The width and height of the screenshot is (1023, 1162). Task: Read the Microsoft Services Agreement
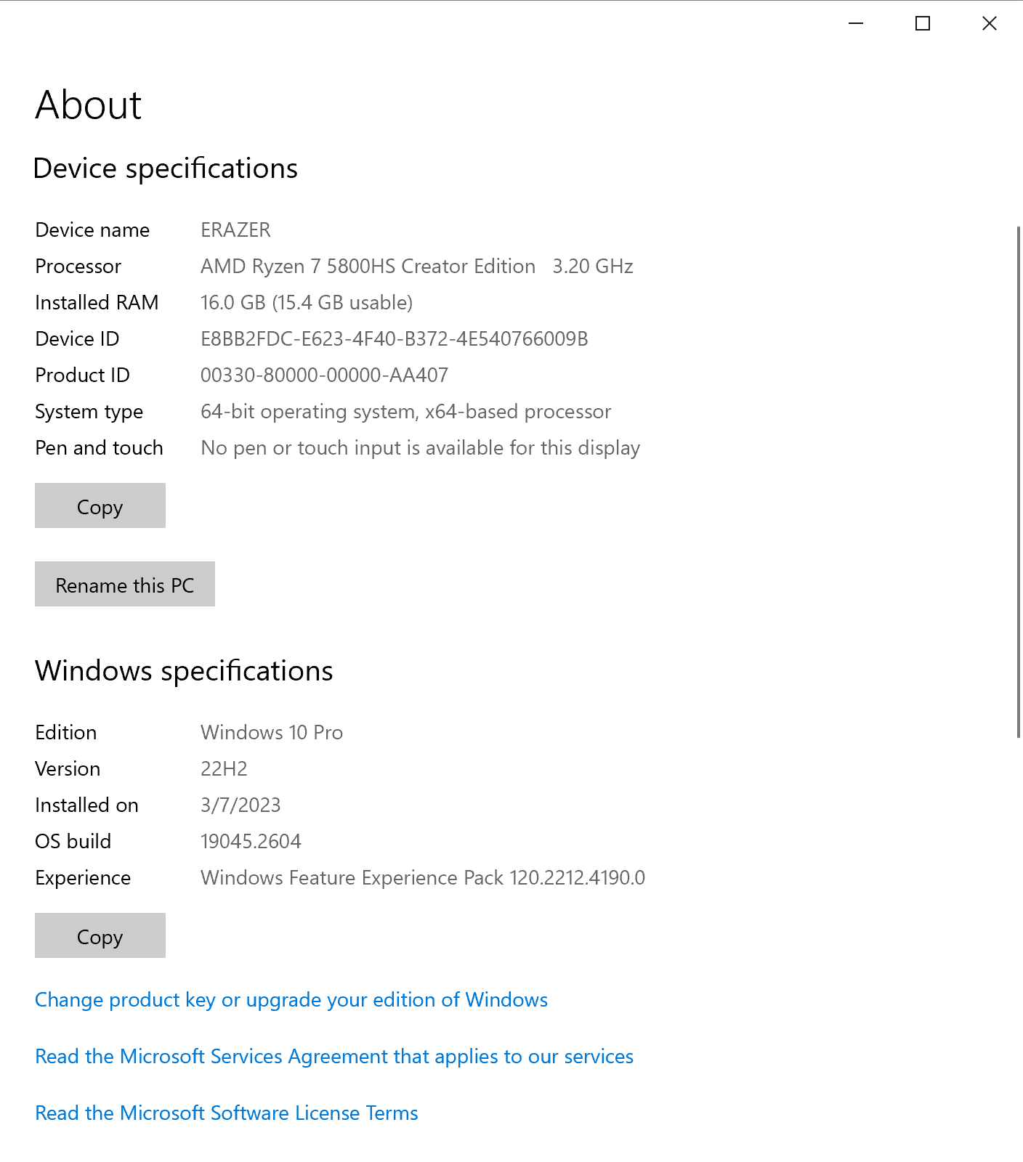(334, 1057)
